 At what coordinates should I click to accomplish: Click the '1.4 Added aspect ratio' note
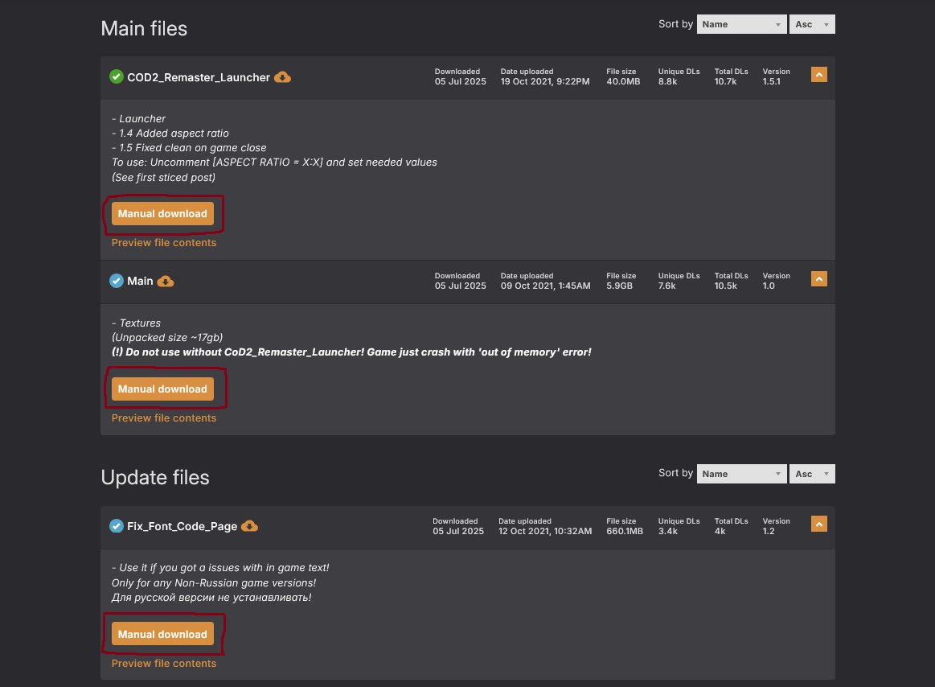pyautogui.click(x=170, y=133)
